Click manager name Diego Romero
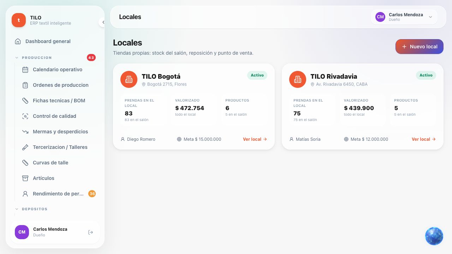 point(141,139)
